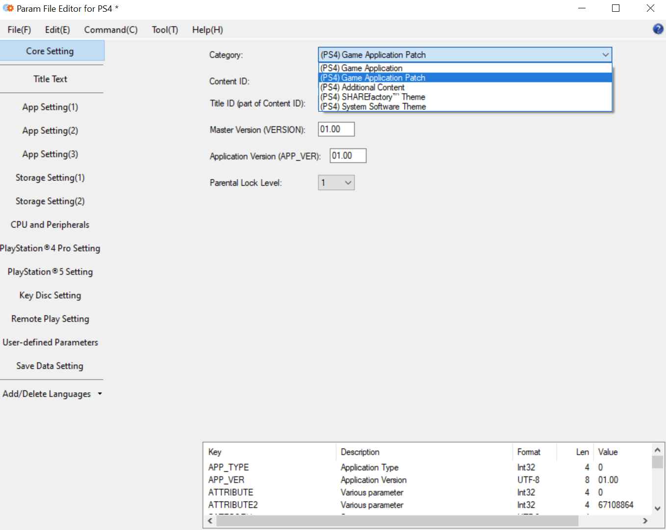Sort table by Description column header
Viewport: 666px width, 530px height.
pos(424,452)
